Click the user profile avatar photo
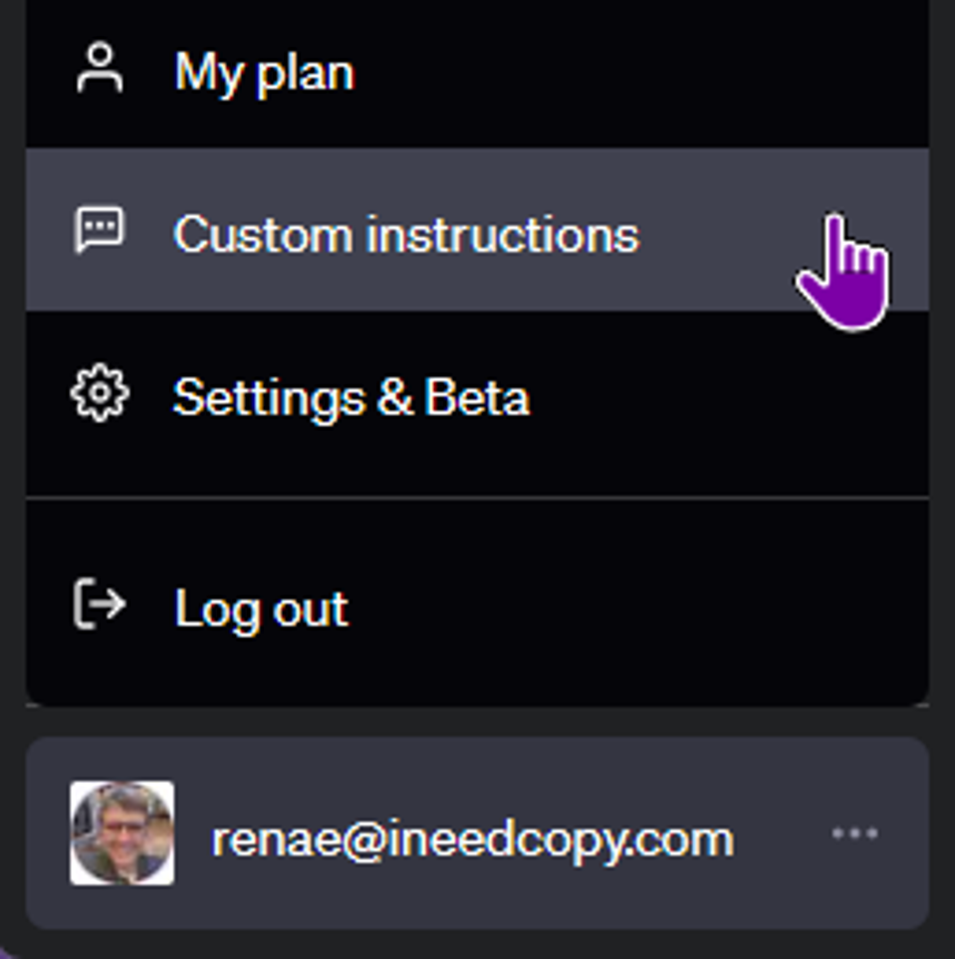 (121, 834)
